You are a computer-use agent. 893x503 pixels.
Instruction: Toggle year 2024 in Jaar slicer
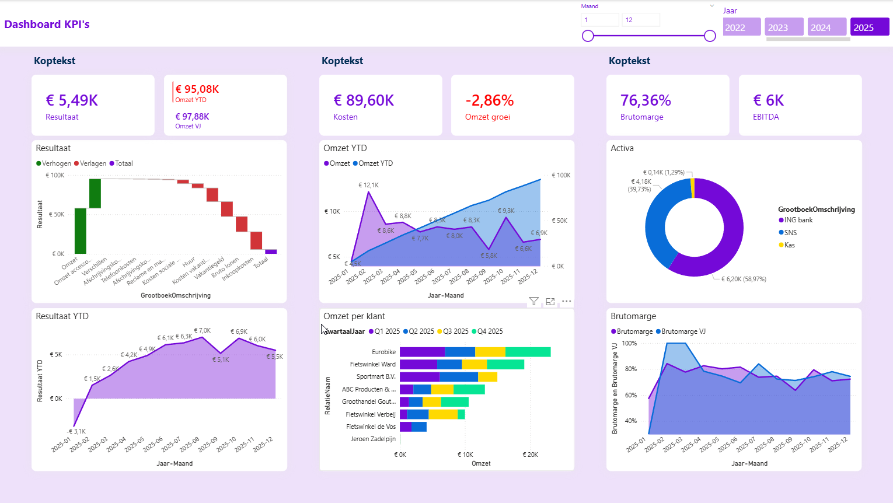[x=826, y=27]
